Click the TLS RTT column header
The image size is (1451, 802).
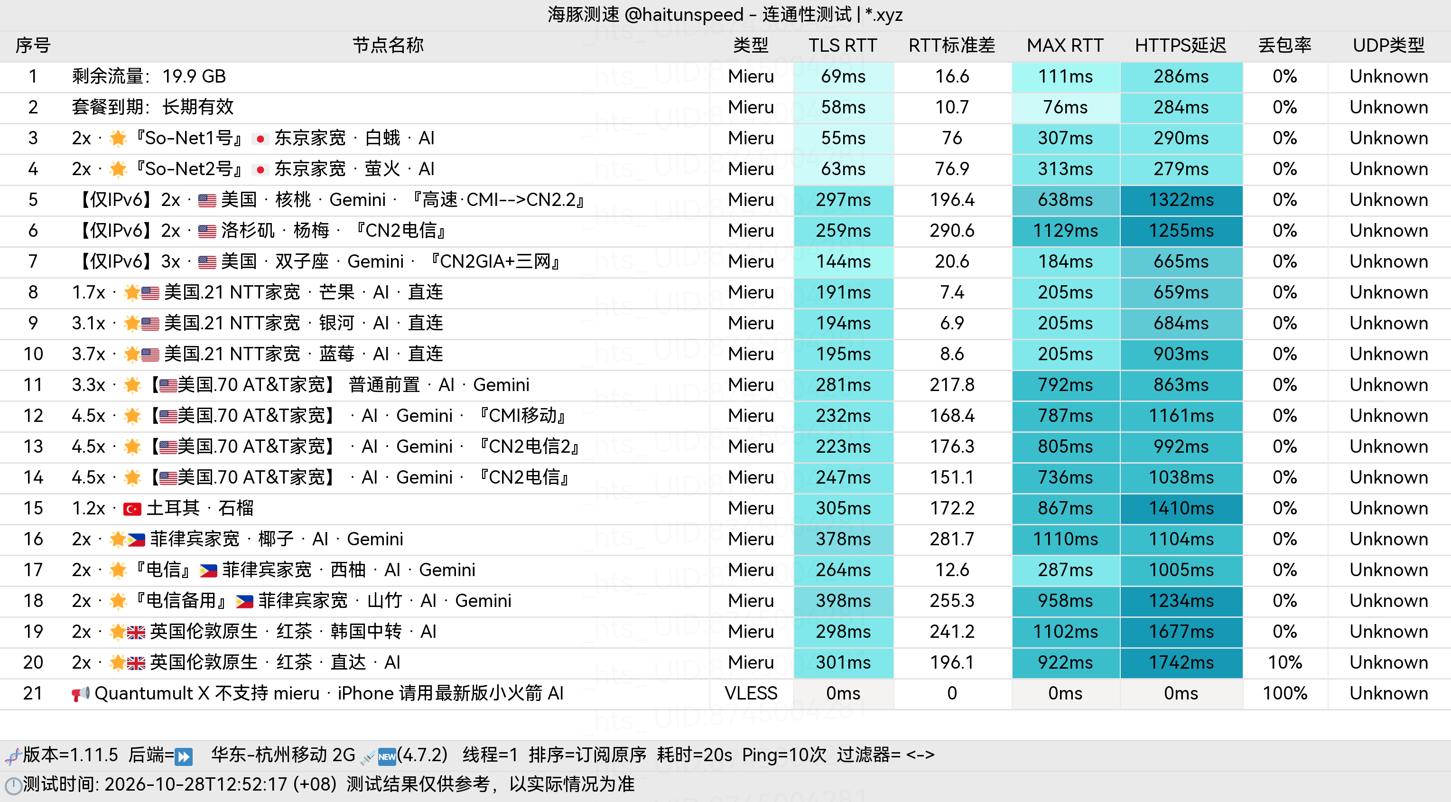point(843,45)
